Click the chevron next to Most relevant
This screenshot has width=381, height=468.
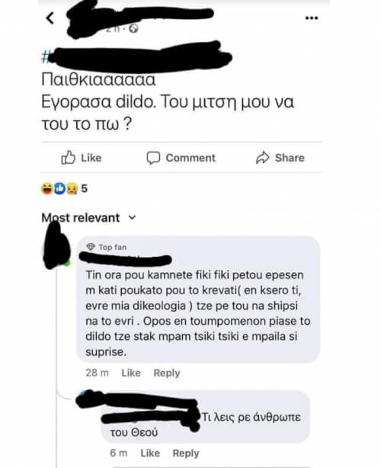[x=132, y=217]
